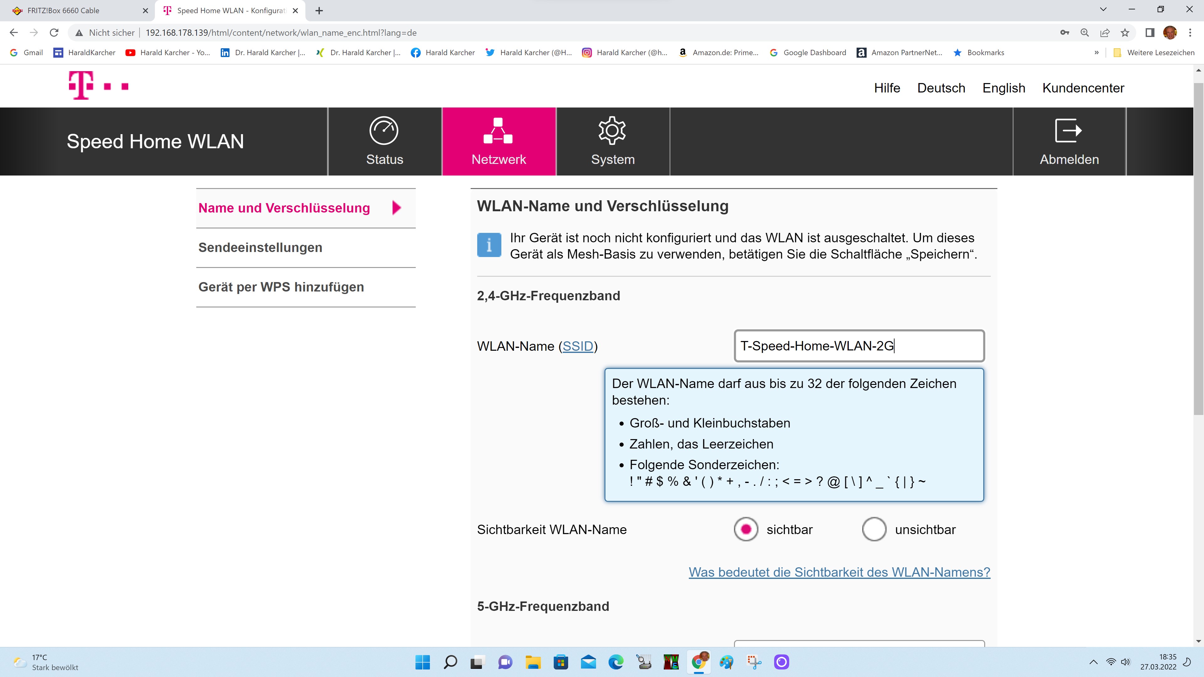Viewport: 1204px width, 677px height.
Task: Select the sichtbar radio button
Action: coord(746,529)
